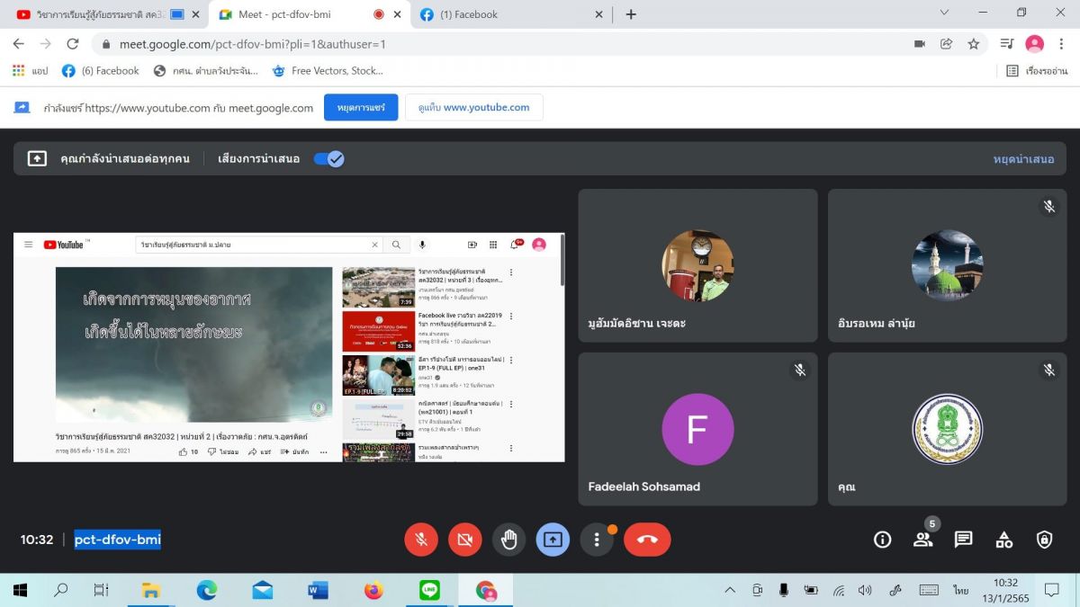Image resolution: width=1080 pixels, height=607 pixels.
Task: Open LINE app from taskbar
Action: click(429, 591)
